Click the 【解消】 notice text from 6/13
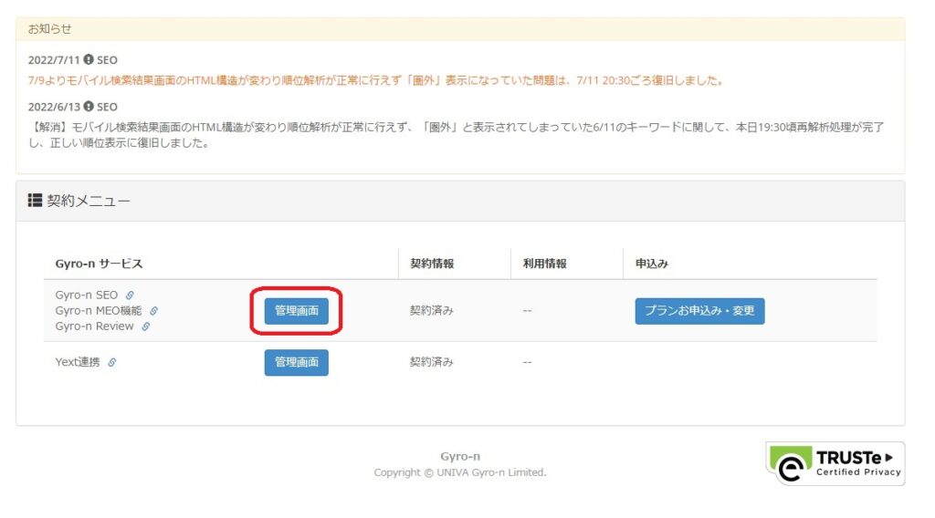The height and width of the screenshot is (518, 935). click(x=457, y=135)
